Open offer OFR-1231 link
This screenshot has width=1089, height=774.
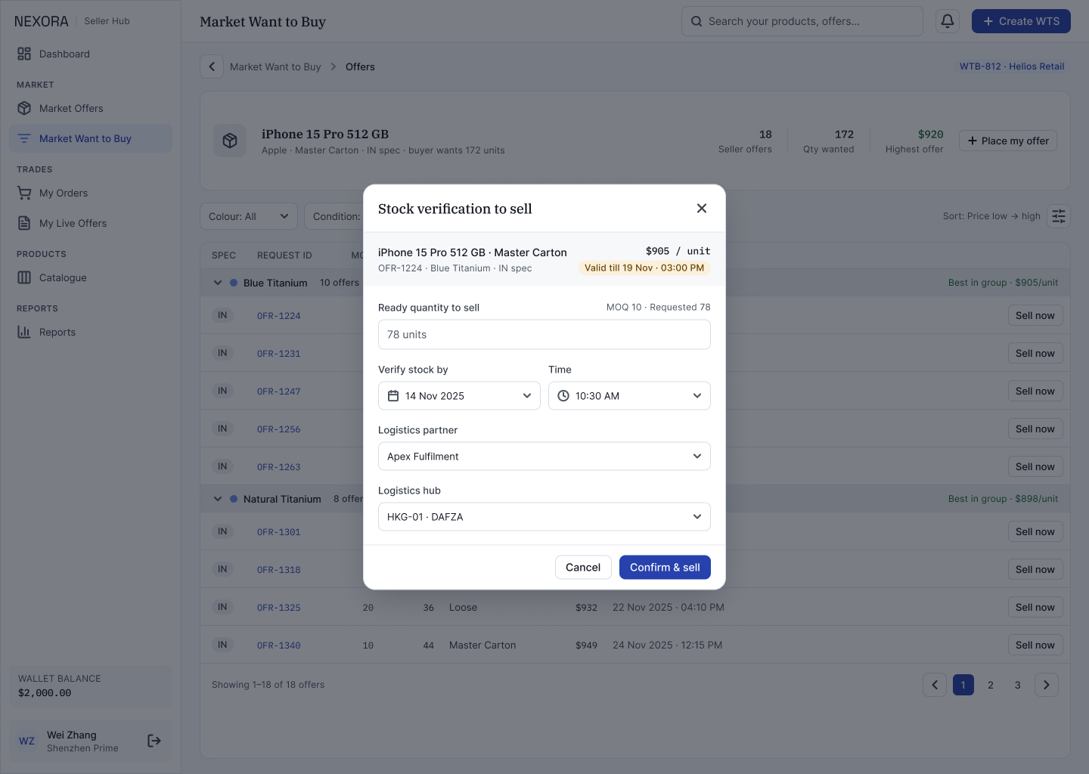[279, 354]
